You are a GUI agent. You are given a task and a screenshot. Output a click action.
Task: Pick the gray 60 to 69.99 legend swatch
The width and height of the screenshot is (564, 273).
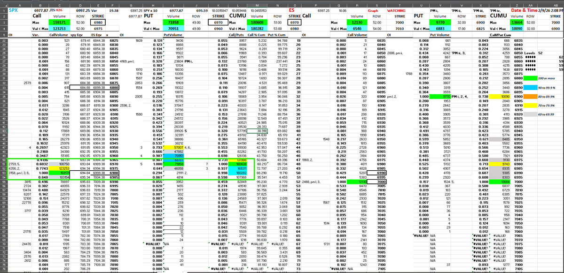[530, 114]
